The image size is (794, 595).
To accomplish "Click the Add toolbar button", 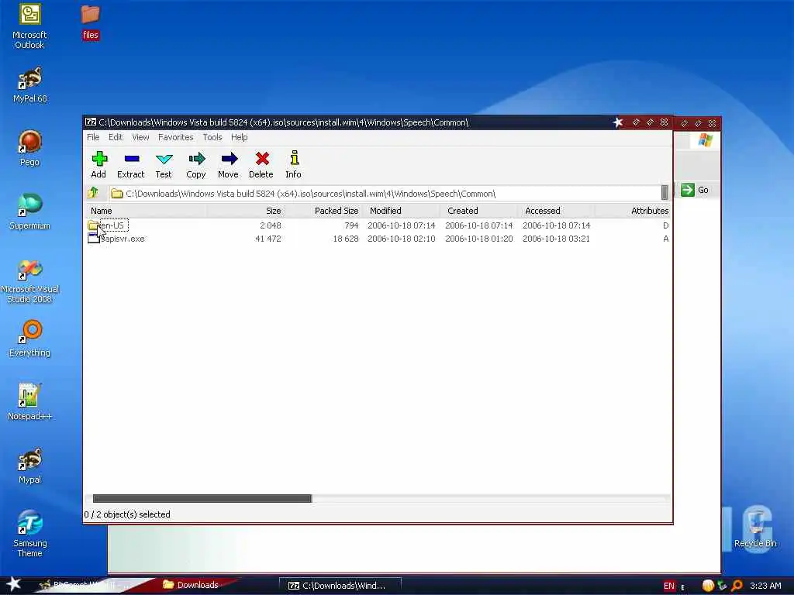I will (x=98, y=165).
